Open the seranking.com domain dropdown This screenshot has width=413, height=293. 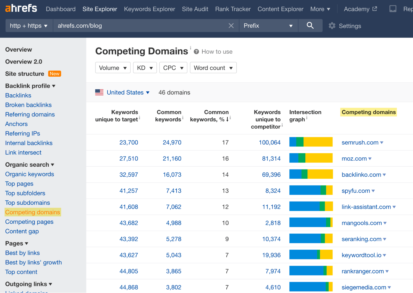point(385,239)
